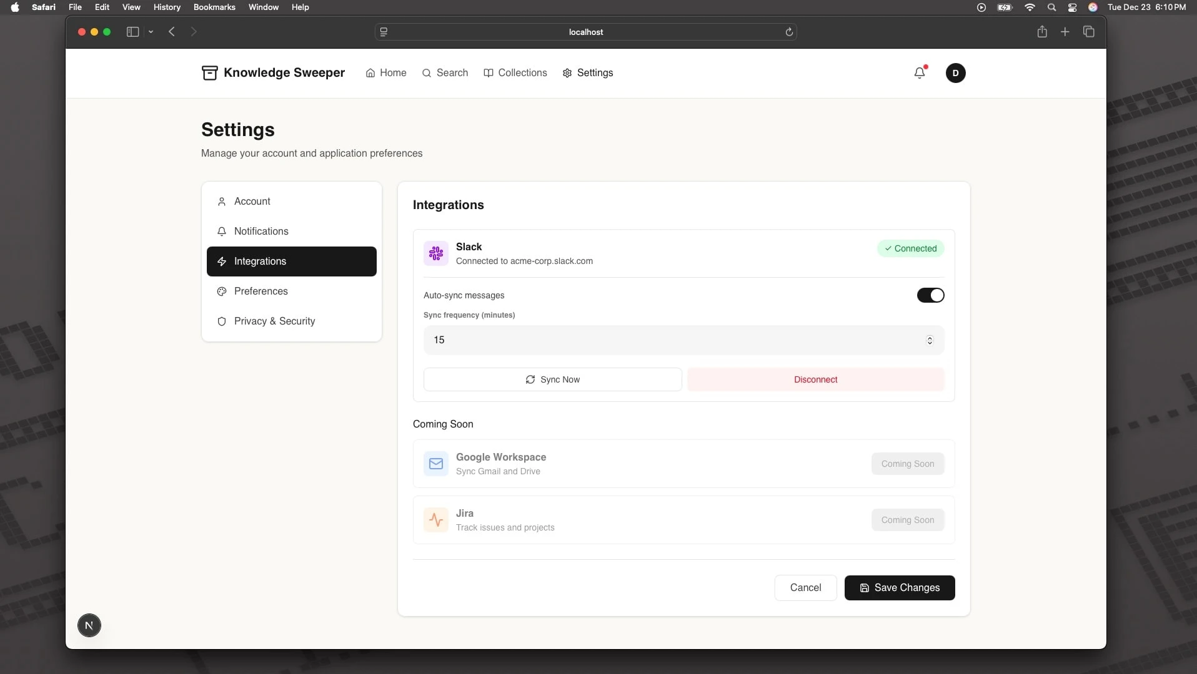Image resolution: width=1197 pixels, height=674 pixels.
Task: Click the 'Connected to acme-corp.slack.com' text
Action: click(525, 261)
